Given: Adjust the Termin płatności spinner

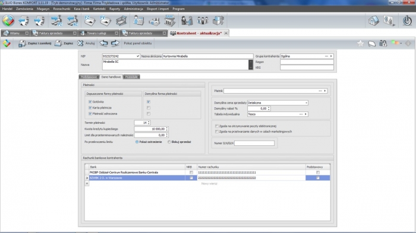Looking at the screenshot, I should (149, 123).
